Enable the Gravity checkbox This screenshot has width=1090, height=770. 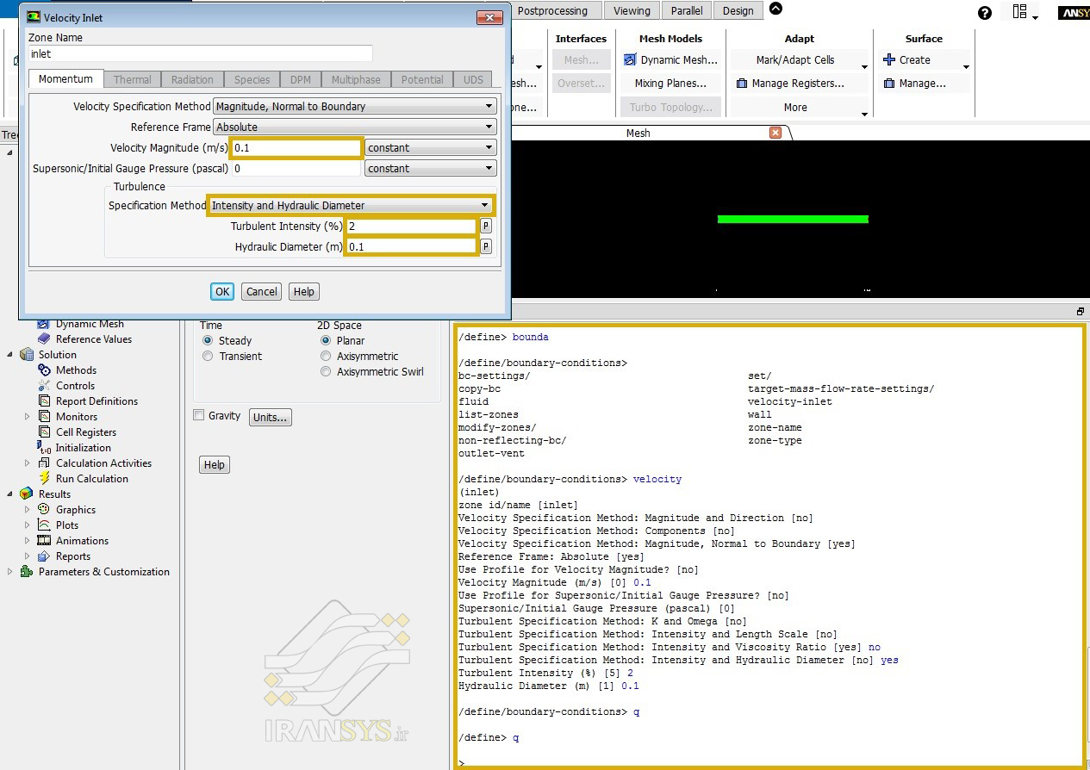point(199,416)
